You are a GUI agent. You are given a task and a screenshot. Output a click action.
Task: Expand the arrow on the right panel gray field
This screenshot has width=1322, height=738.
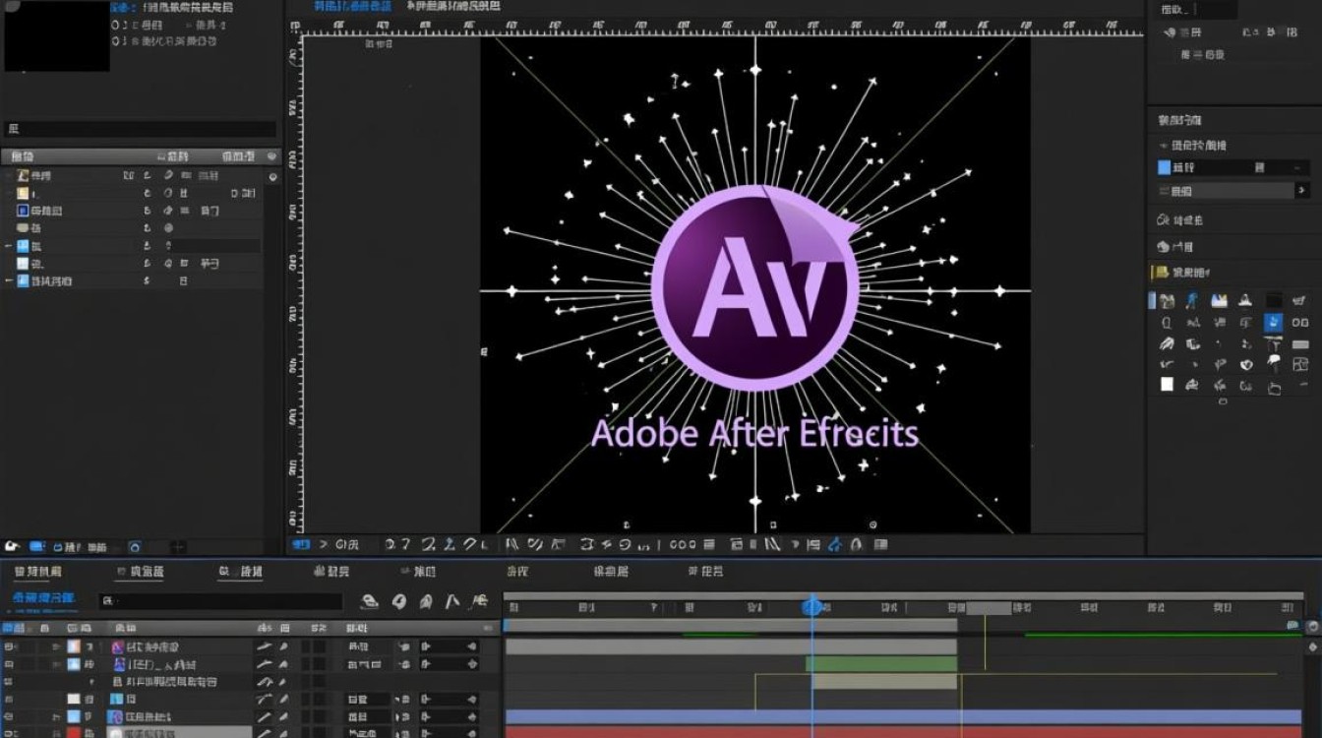pos(1302,191)
